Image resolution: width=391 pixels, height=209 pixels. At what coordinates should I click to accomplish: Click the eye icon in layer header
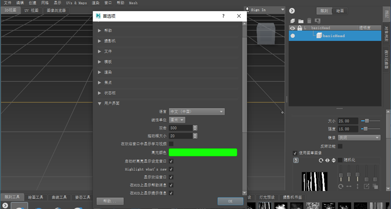(x=292, y=28)
